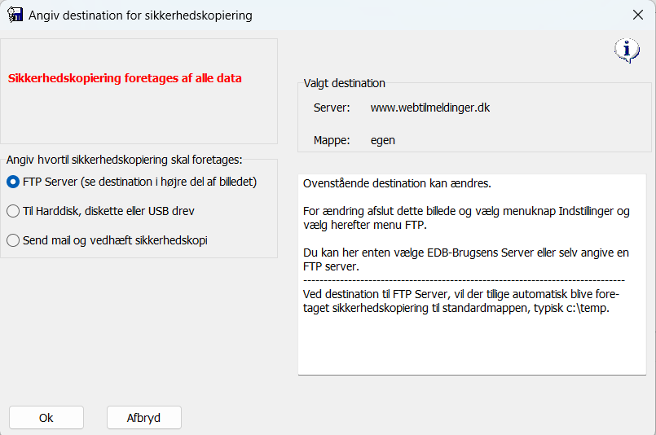Confirm with the Ok button

46,417
